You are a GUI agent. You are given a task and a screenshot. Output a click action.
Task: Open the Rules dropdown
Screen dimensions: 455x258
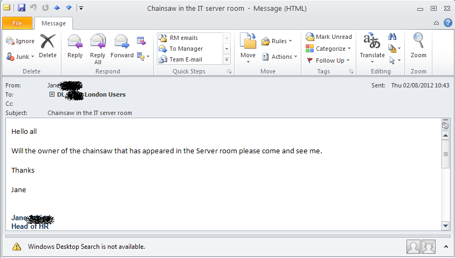coord(277,41)
